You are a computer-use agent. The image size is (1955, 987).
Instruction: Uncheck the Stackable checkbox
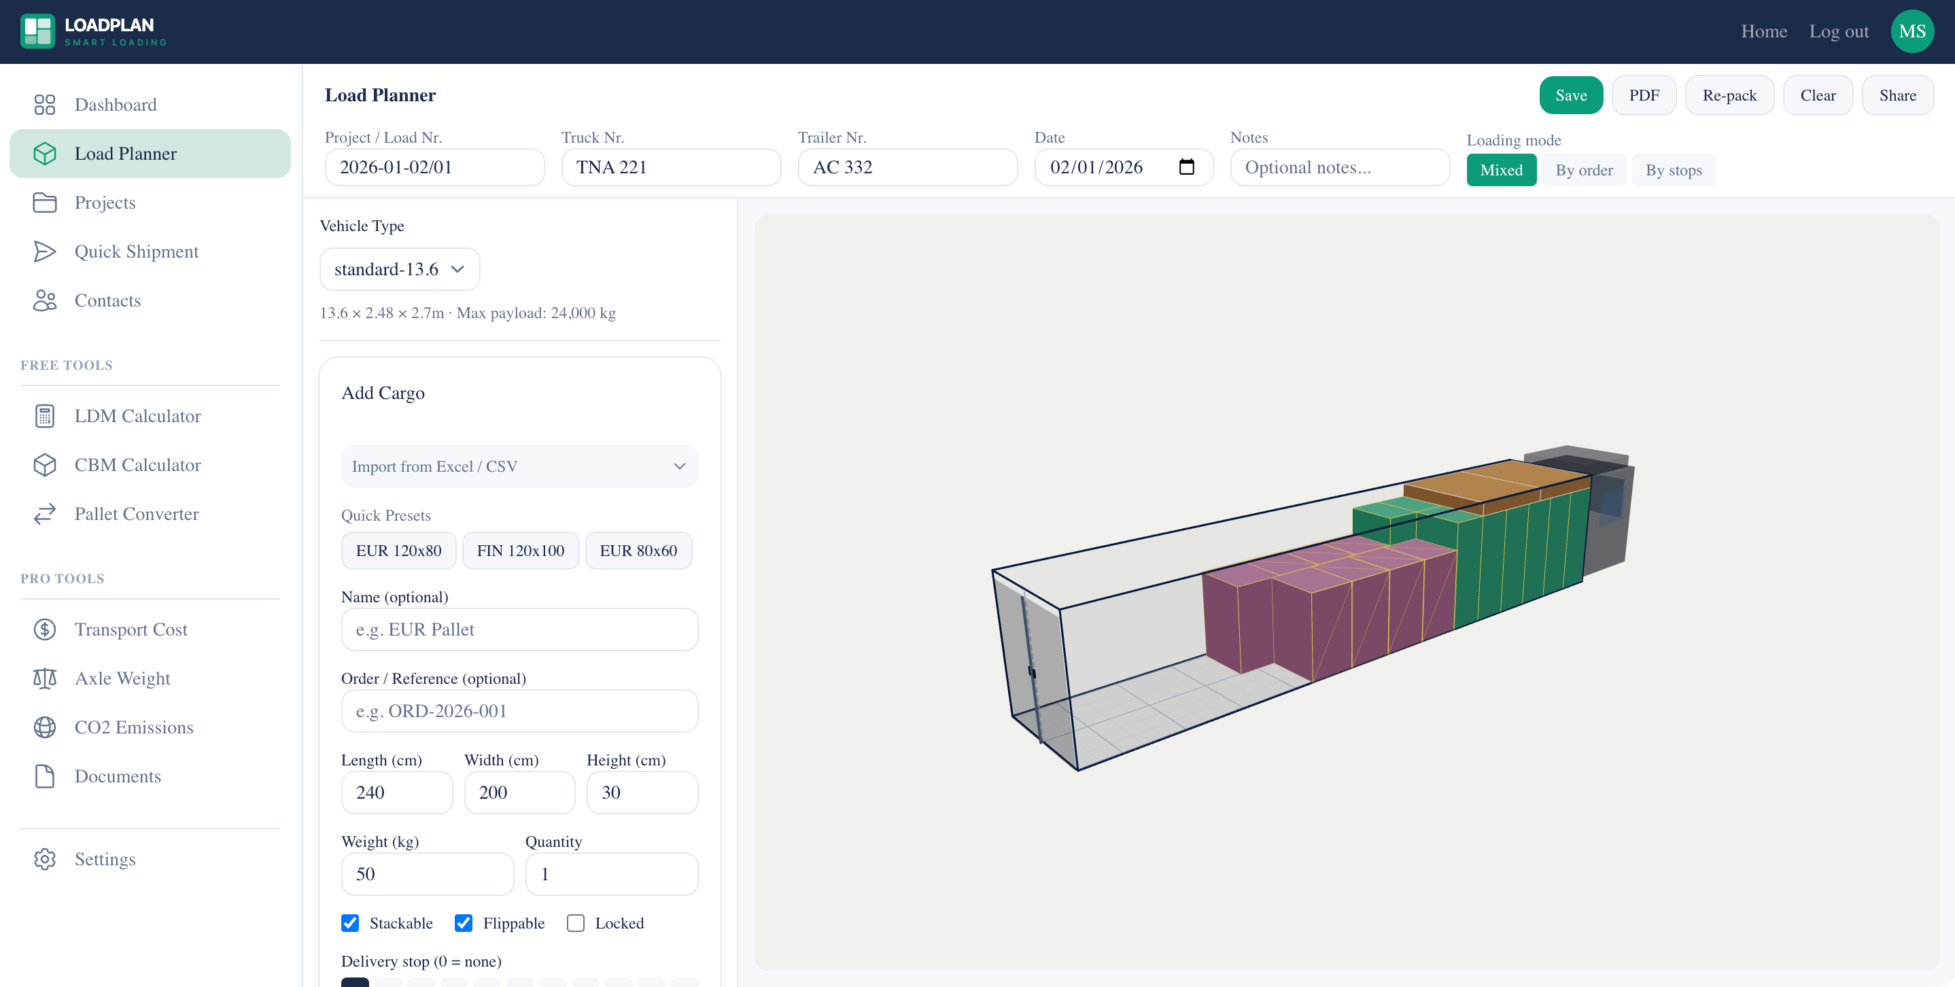350,922
